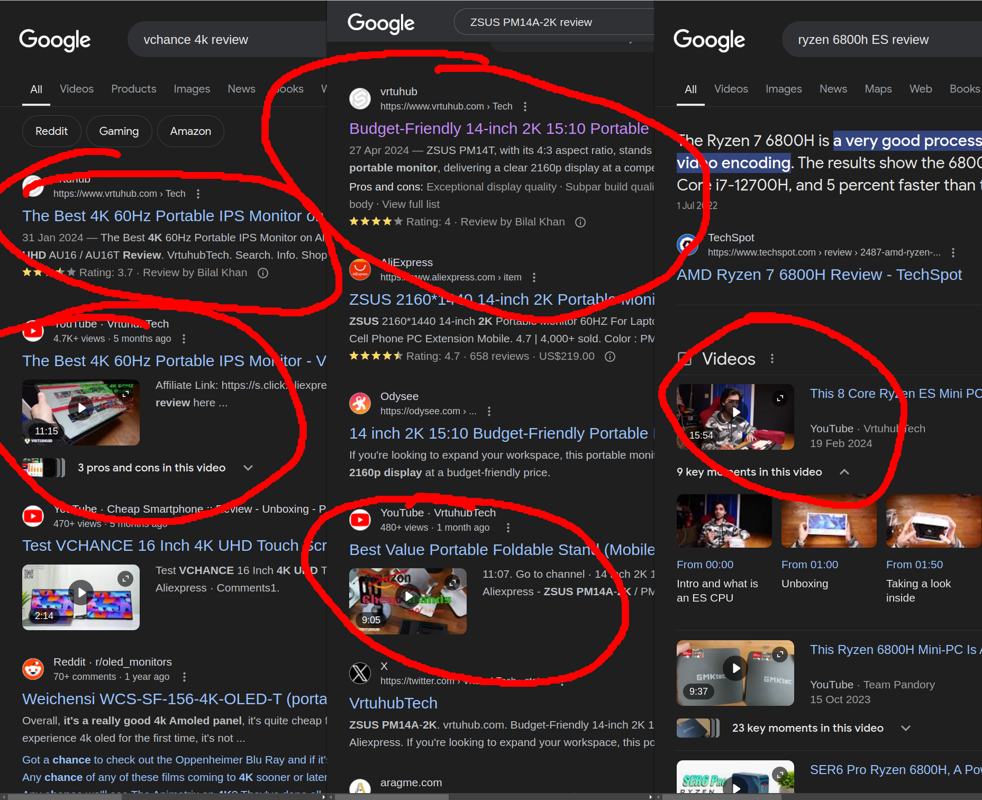
Task: Click Odysee site icon
Action: pyautogui.click(x=360, y=403)
